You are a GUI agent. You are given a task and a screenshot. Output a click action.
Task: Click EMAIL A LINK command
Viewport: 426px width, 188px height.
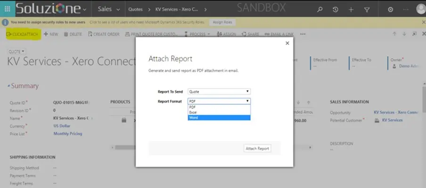(x=279, y=34)
